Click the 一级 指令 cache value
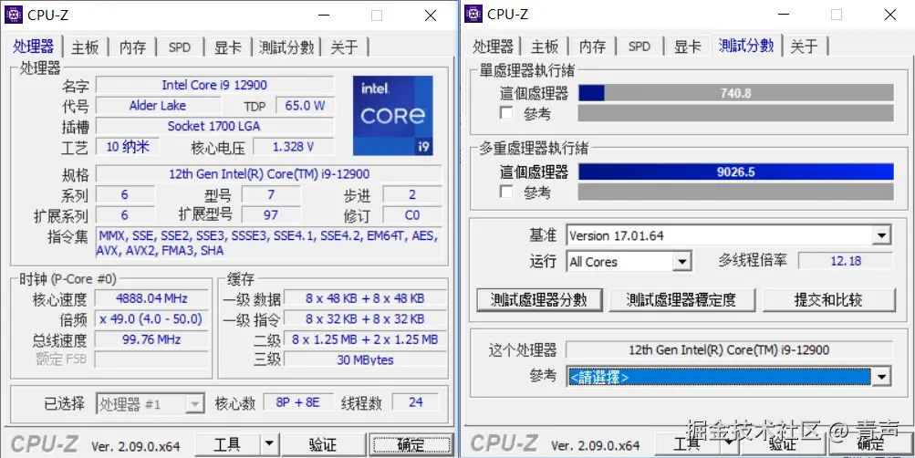 (365, 318)
